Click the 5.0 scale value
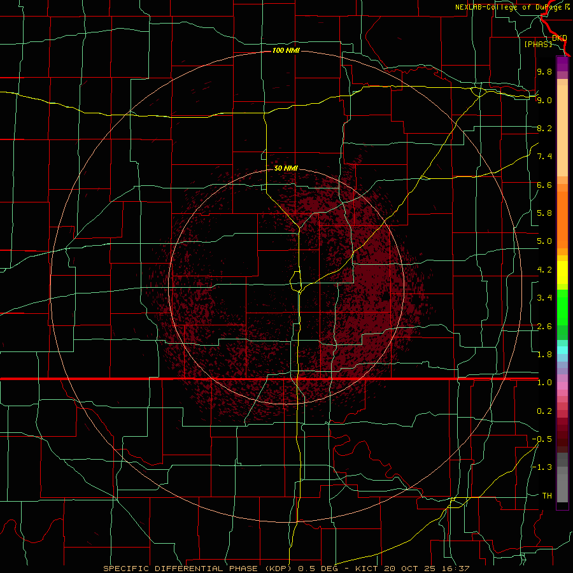This screenshot has height=573, width=573. coord(544,241)
